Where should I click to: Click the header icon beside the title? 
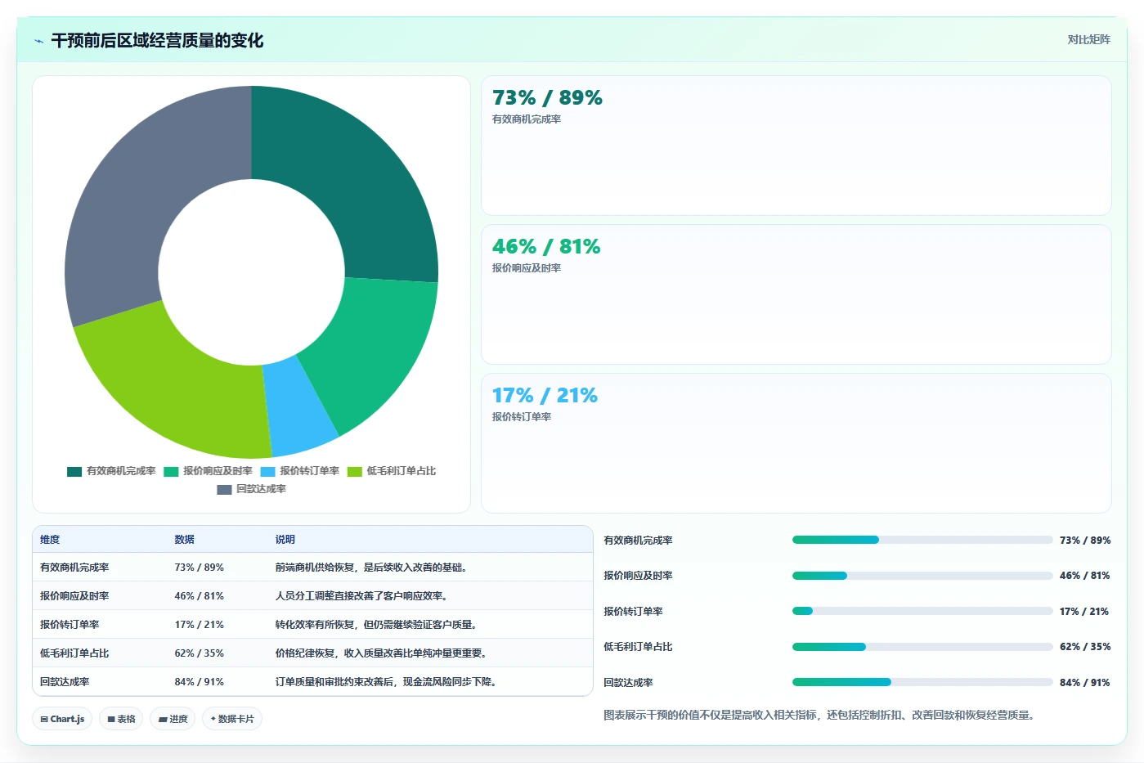tap(38, 41)
